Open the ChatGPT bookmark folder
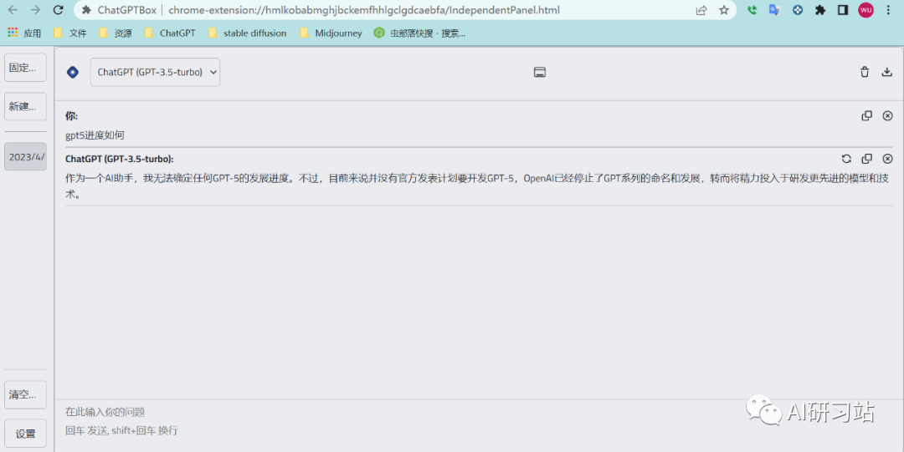Viewport: 904px width, 452px height. (x=170, y=33)
